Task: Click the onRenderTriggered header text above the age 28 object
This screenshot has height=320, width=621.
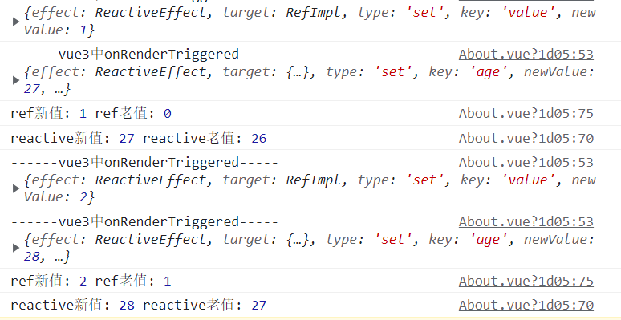Action: [x=144, y=222]
